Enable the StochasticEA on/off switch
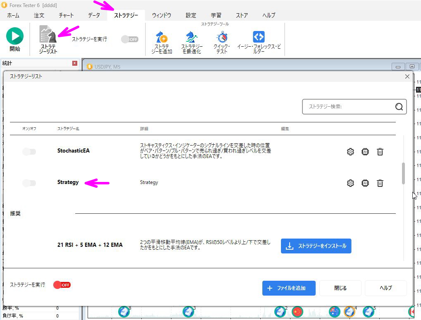 click(x=29, y=152)
